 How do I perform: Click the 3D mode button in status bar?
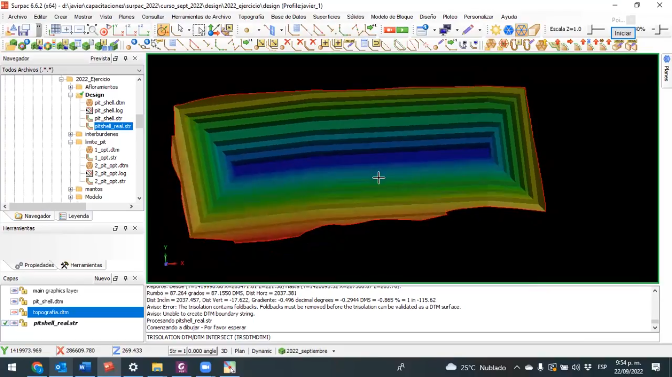224,351
